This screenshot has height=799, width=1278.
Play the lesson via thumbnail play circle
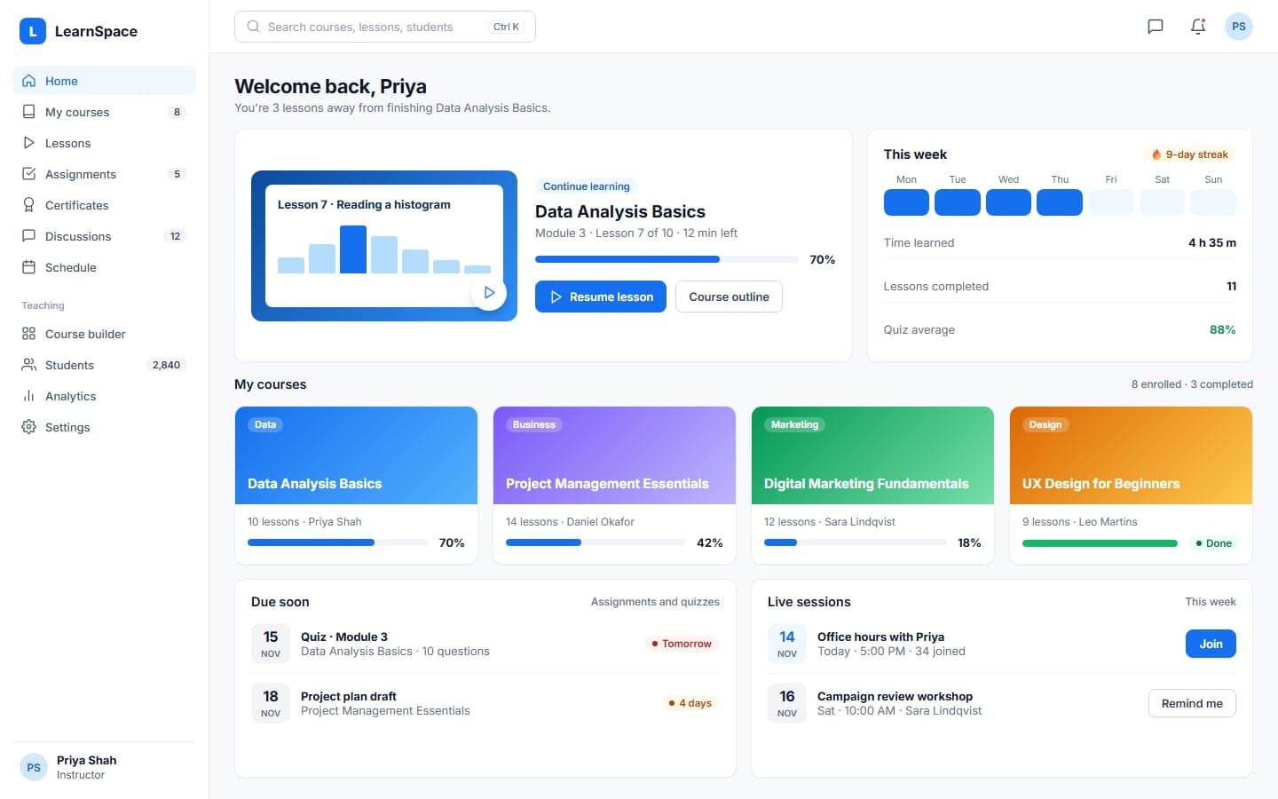488,292
